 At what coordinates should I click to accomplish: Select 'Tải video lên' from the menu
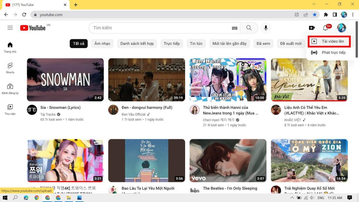pos(330,41)
